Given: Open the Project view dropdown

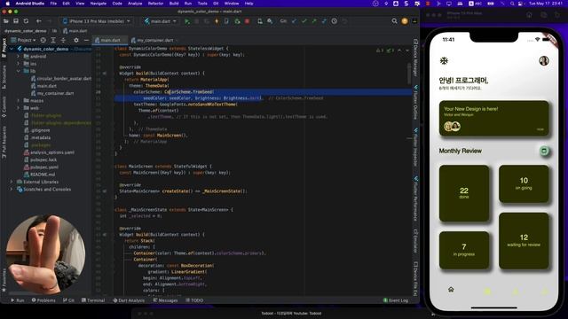Looking at the screenshot, I should click(24, 40).
